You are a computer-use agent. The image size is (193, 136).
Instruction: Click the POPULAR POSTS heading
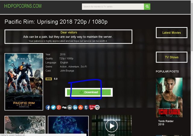(x=167, y=72)
